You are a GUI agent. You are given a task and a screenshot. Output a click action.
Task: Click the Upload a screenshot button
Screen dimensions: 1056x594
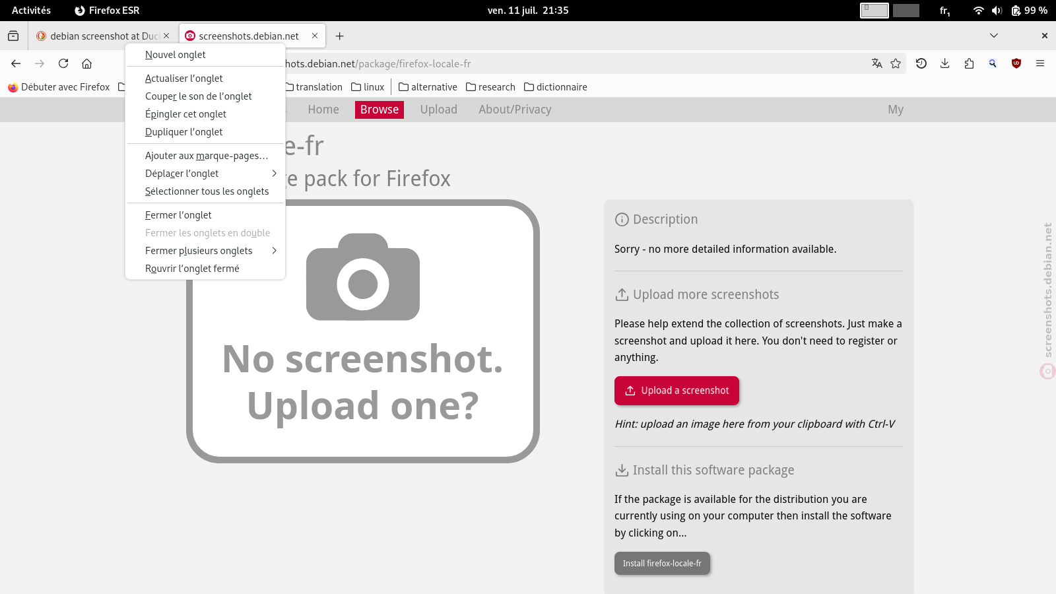coord(676,391)
